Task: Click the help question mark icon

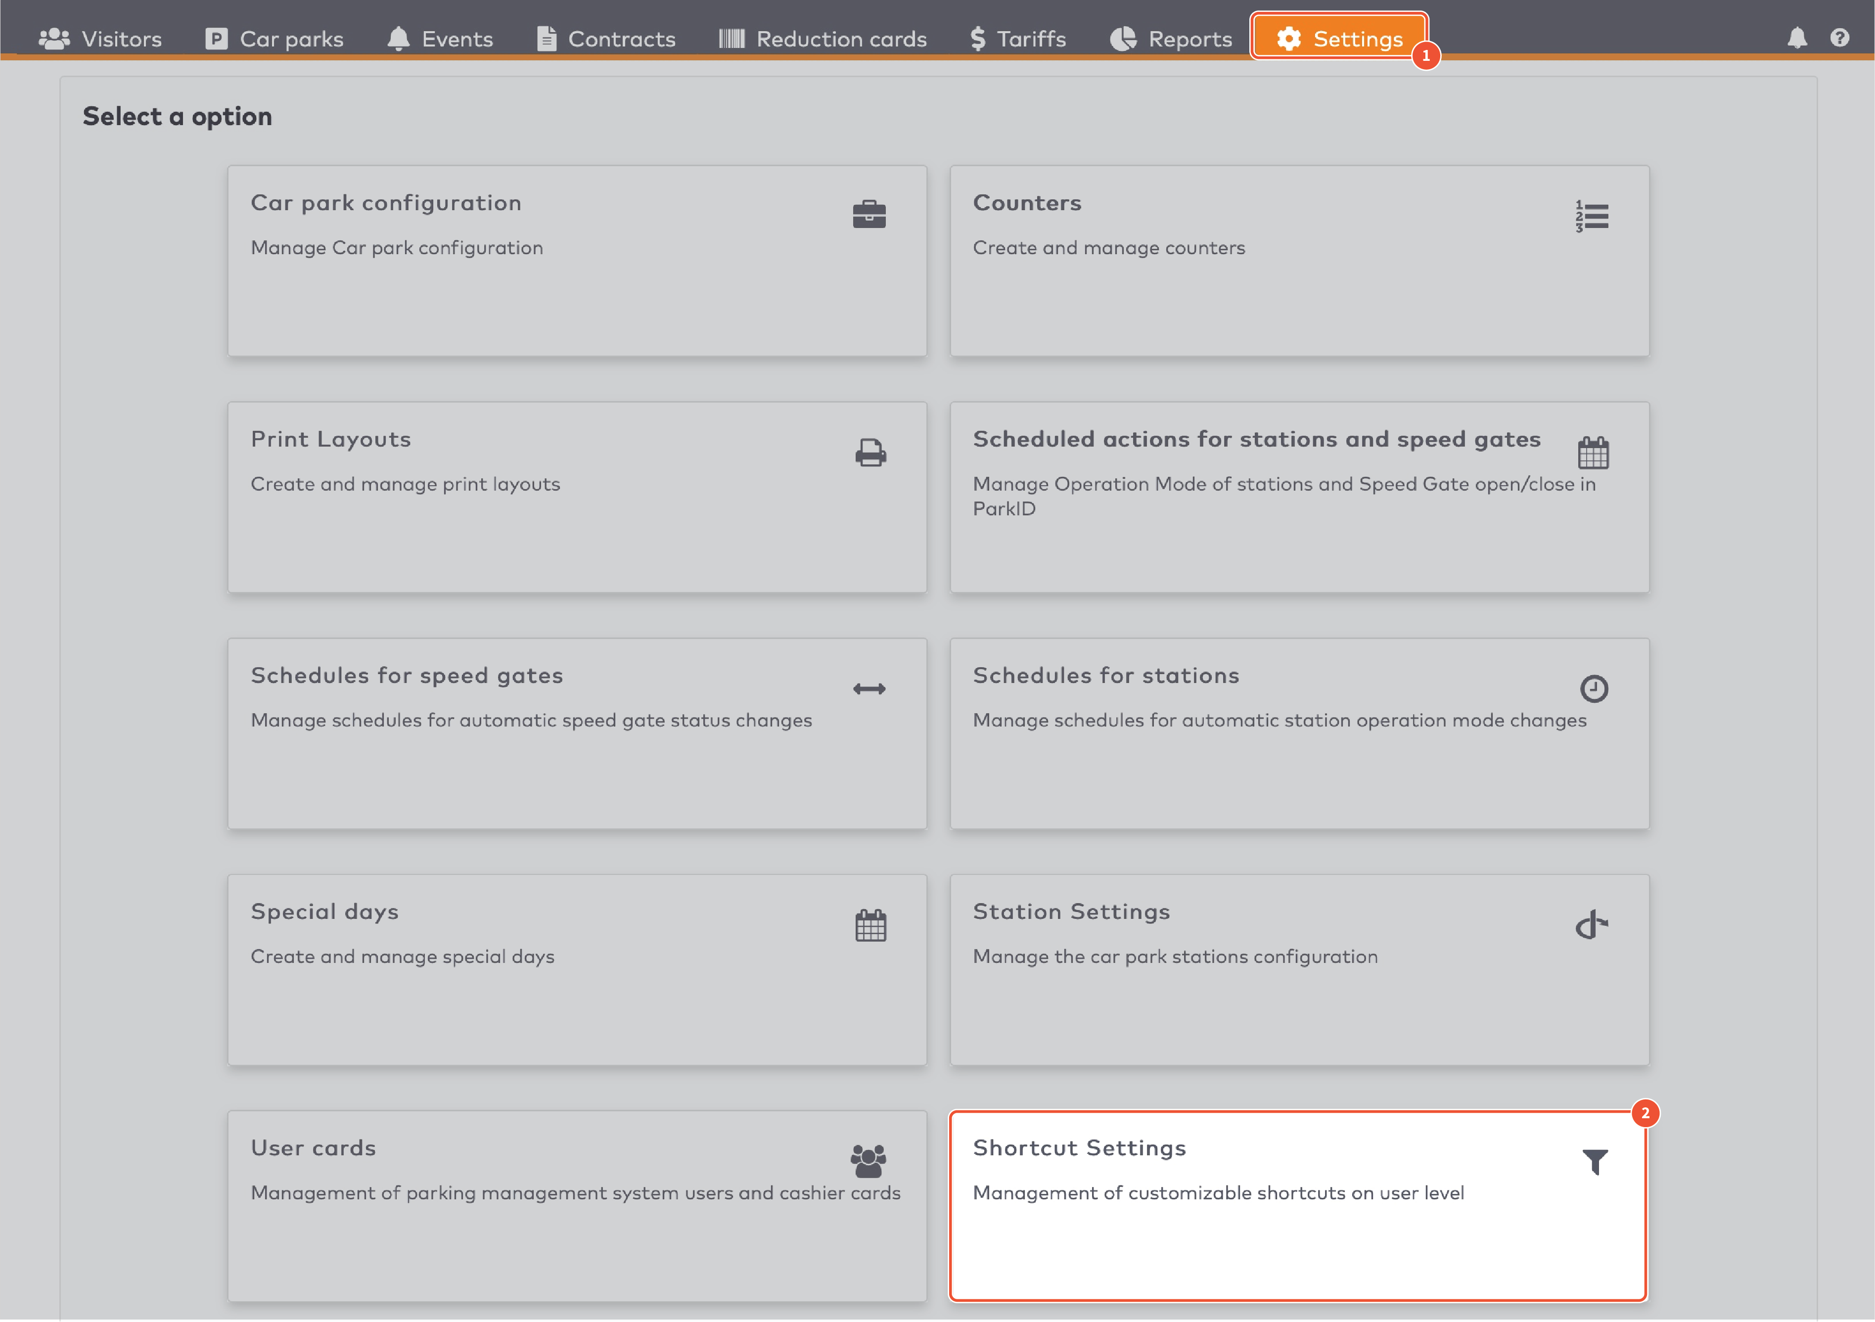Action: point(1840,38)
